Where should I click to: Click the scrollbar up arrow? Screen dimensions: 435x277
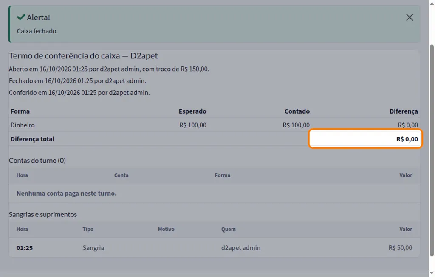432,3
